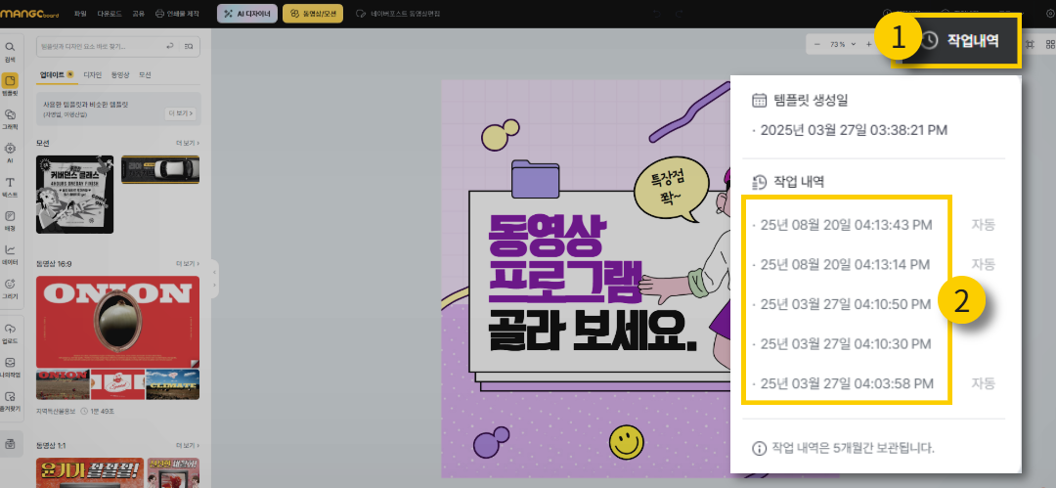
Task: Click the zoom in plus button
Action: point(867,44)
